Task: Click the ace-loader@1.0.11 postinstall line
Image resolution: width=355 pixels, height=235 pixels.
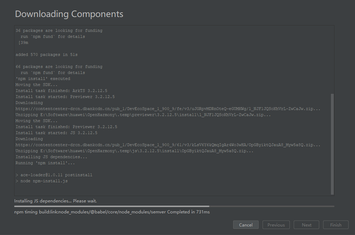Action: pos(54,175)
